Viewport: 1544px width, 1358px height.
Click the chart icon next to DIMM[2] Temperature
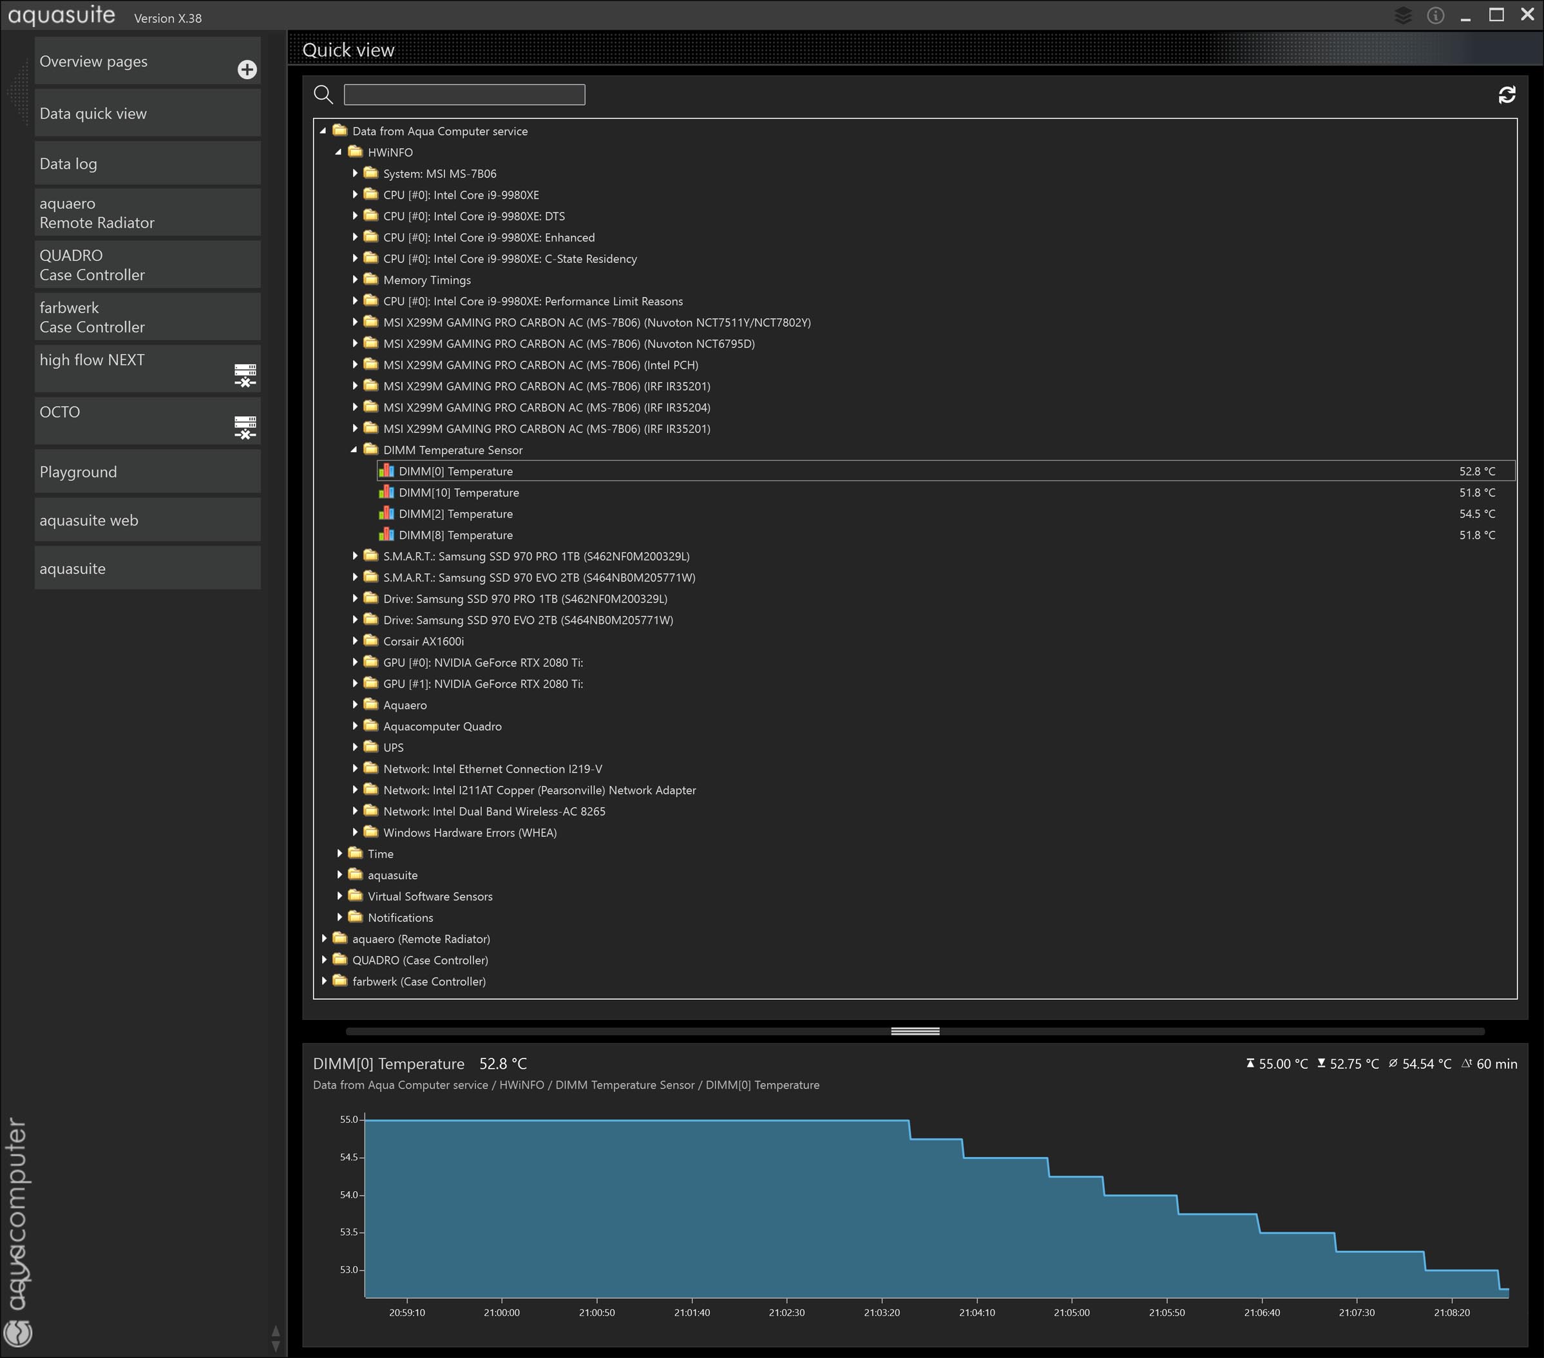tap(386, 513)
